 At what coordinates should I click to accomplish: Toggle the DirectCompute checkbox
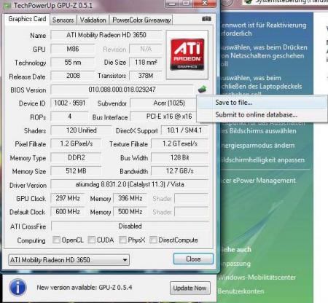[153, 240]
